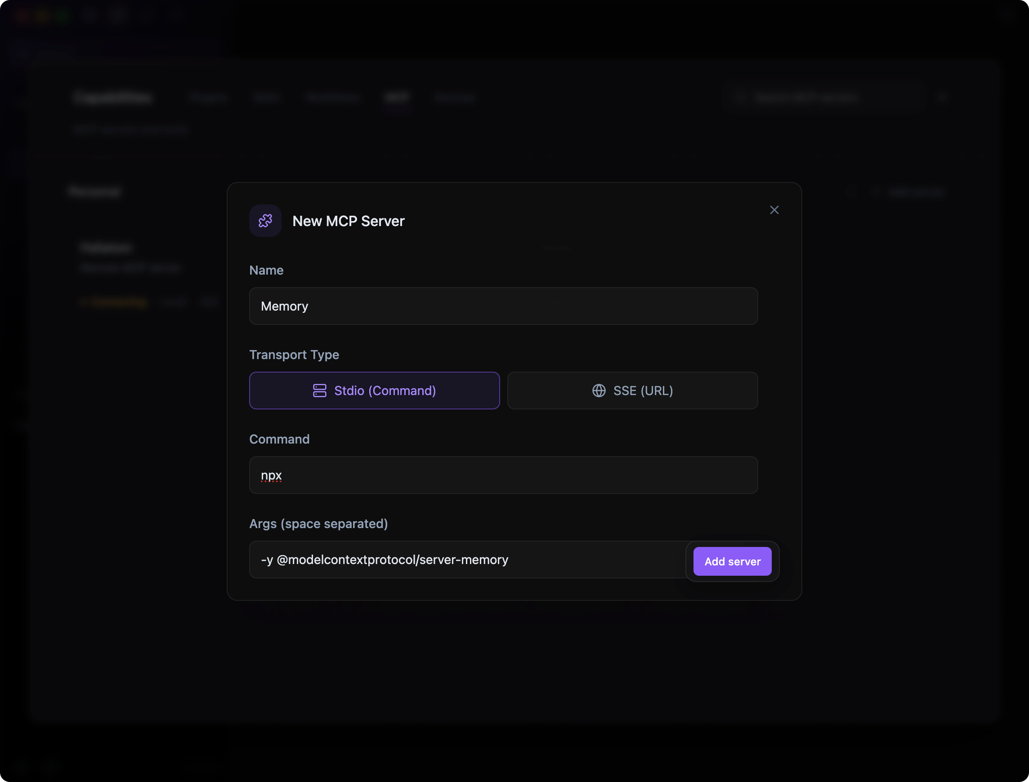Click the Args (space separated) label

(318, 524)
